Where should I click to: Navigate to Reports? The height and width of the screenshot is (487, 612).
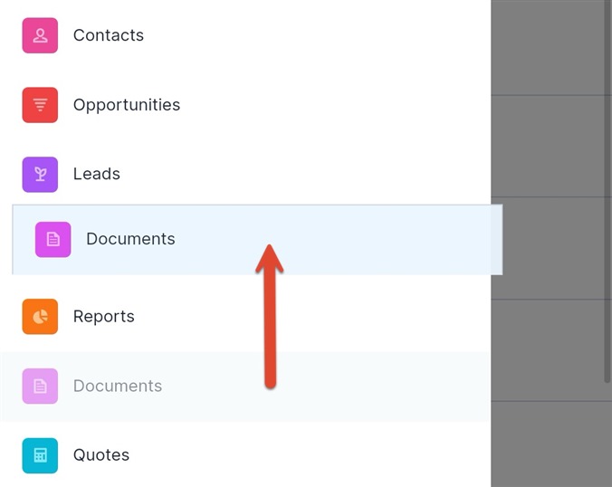(x=104, y=317)
